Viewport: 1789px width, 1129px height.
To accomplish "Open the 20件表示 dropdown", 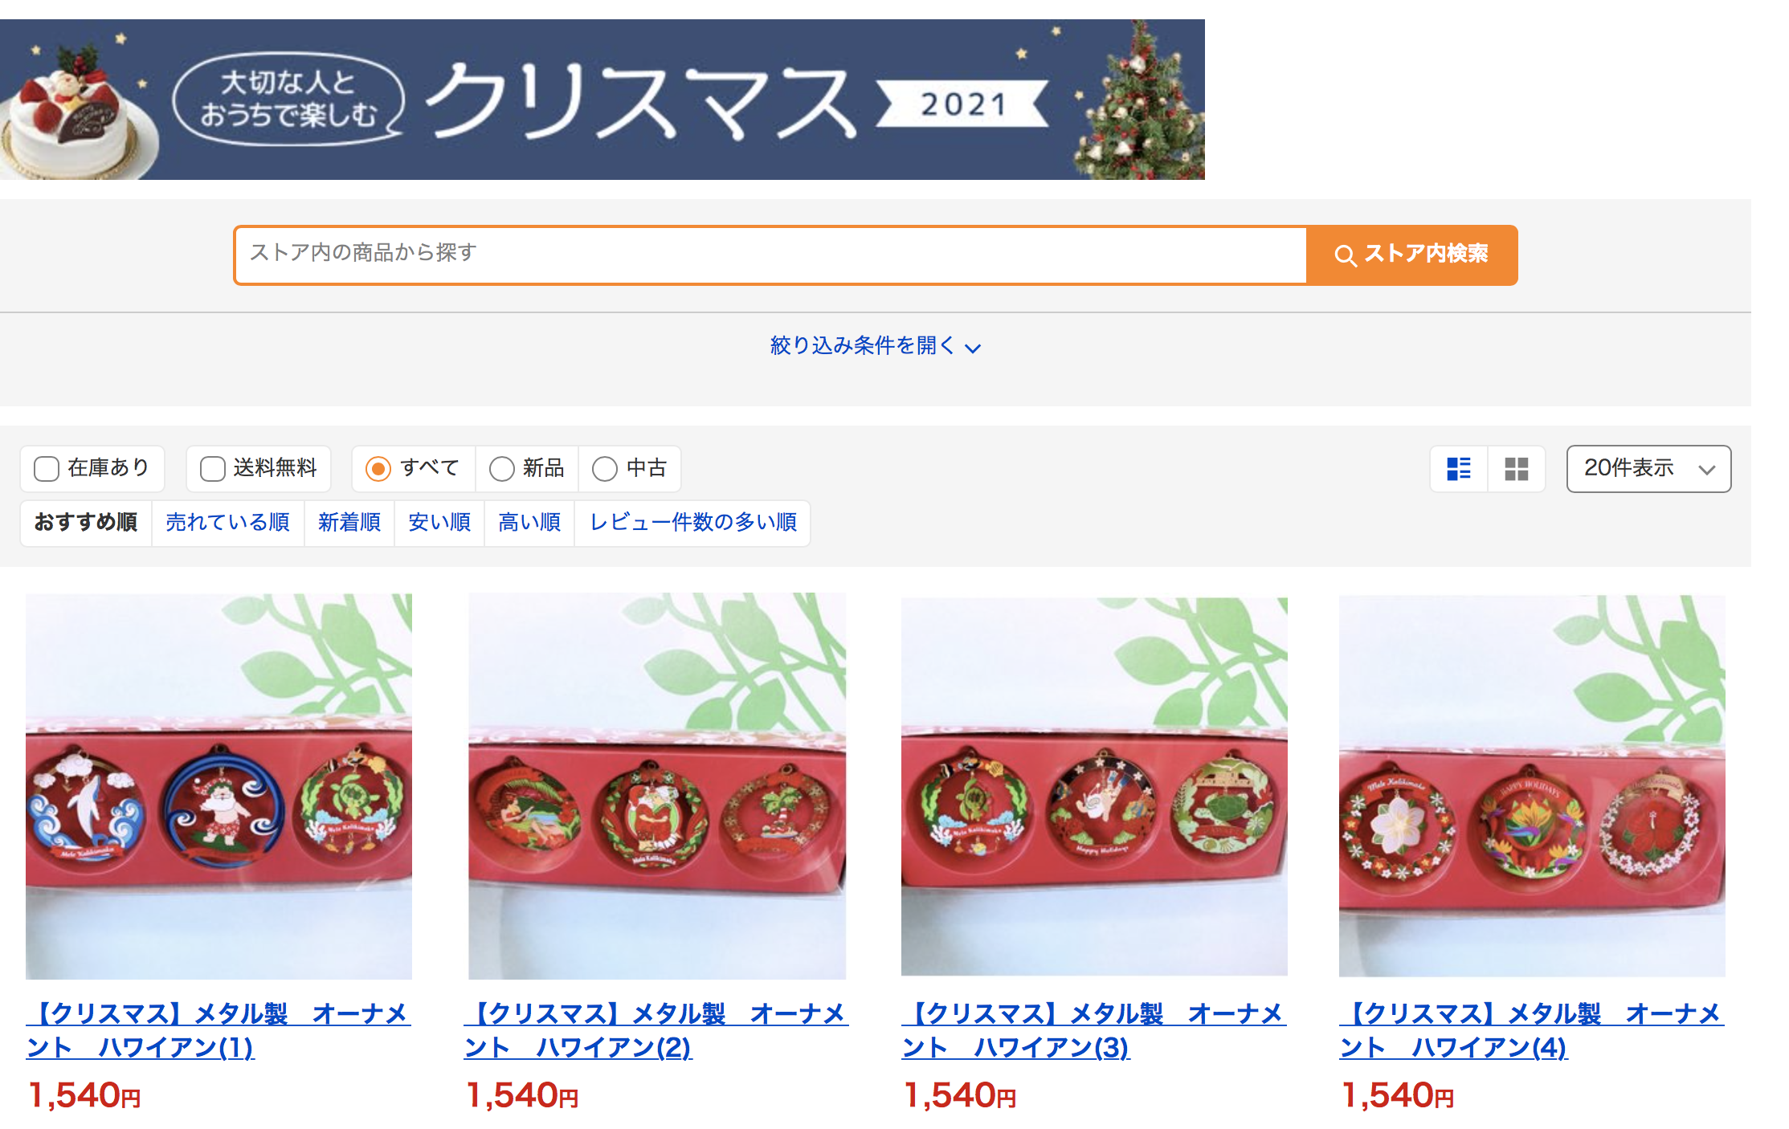I will (x=1648, y=469).
